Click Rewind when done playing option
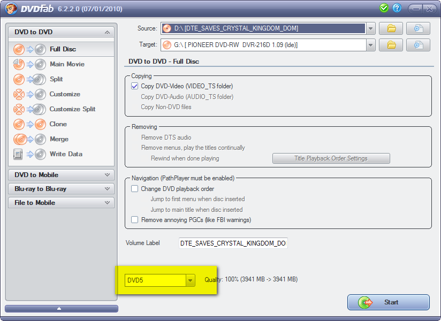 (x=185, y=158)
